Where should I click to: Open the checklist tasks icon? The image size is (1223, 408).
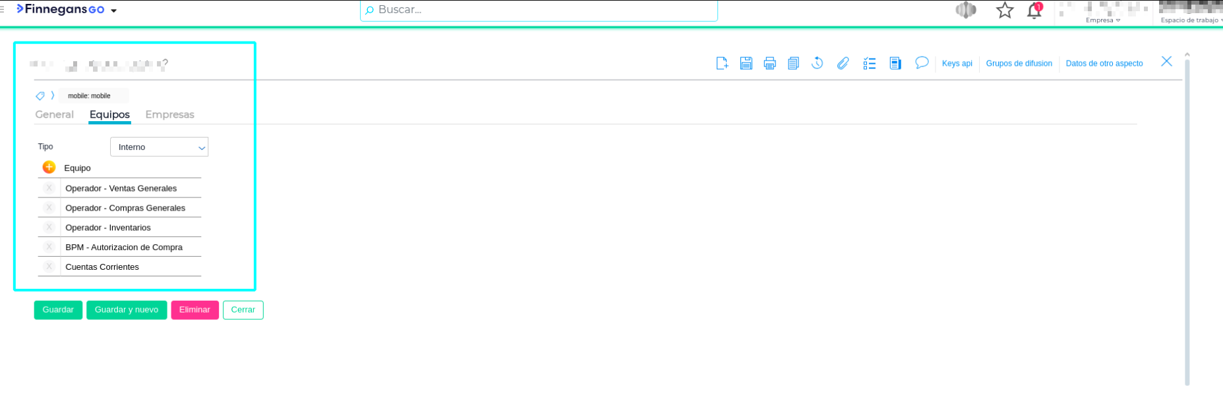pos(869,63)
